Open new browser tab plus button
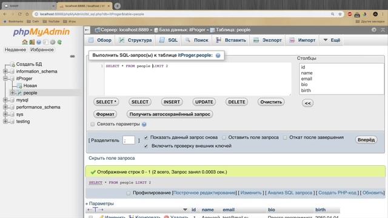388x218 pixels. click(x=118, y=5)
